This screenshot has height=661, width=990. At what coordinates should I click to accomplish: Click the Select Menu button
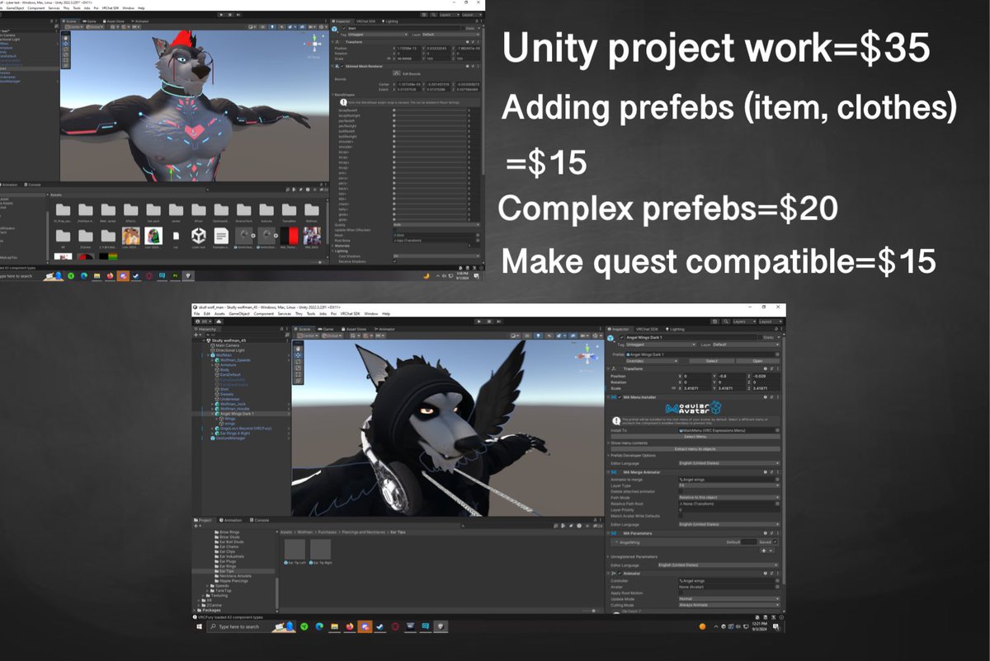click(x=695, y=437)
